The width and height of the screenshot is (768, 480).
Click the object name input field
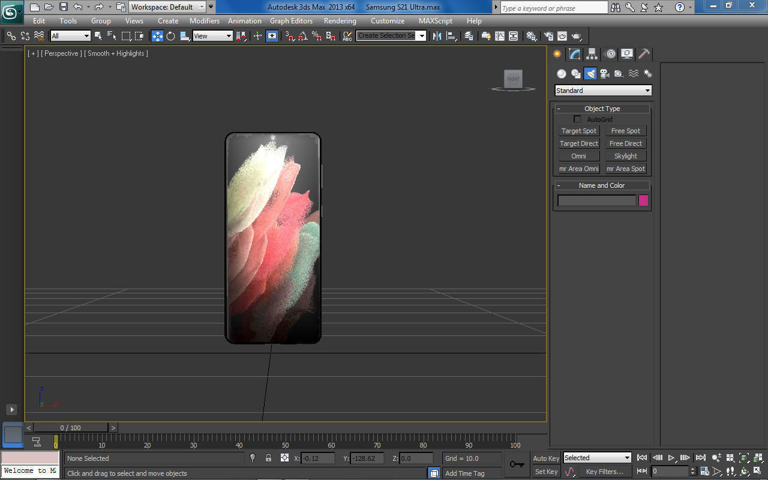pyautogui.click(x=596, y=200)
